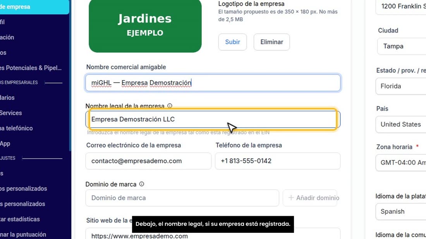Focus the Nombre comercial amigable field
Screen dimensions: 426x239
(x=213, y=83)
